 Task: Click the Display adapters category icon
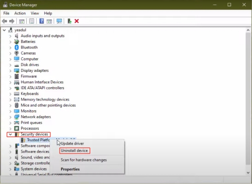[17, 71]
